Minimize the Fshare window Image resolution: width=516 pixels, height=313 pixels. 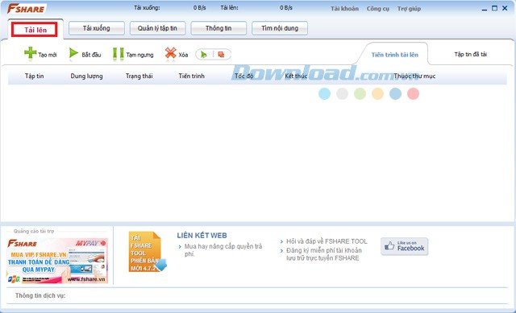click(x=484, y=9)
